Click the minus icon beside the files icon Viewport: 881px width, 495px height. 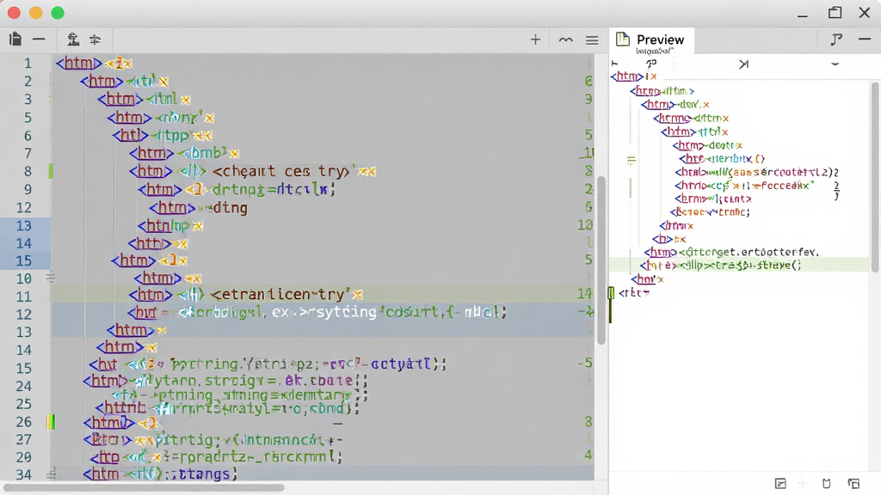click(x=39, y=40)
